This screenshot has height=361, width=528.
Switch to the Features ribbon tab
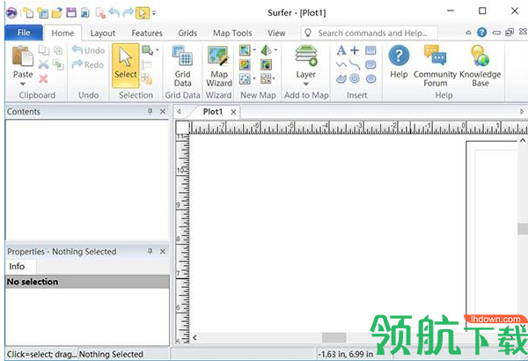pyautogui.click(x=147, y=33)
